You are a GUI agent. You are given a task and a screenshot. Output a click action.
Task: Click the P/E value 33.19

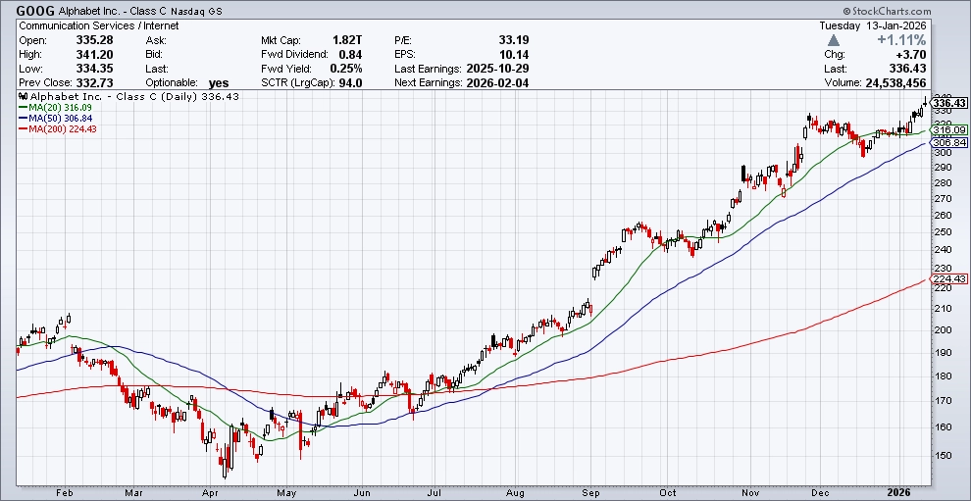click(x=513, y=40)
